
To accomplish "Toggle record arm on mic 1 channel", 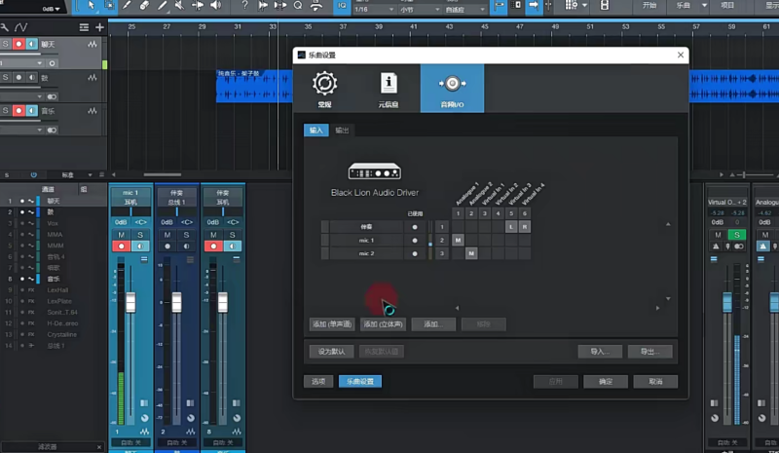I will click(122, 246).
